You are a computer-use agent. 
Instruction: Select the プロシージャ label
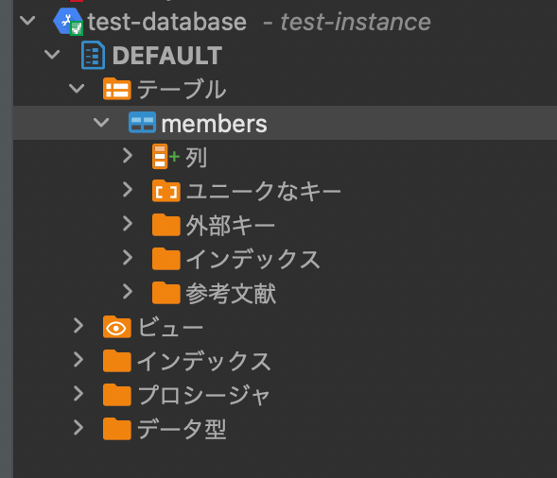(x=203, y=395)
